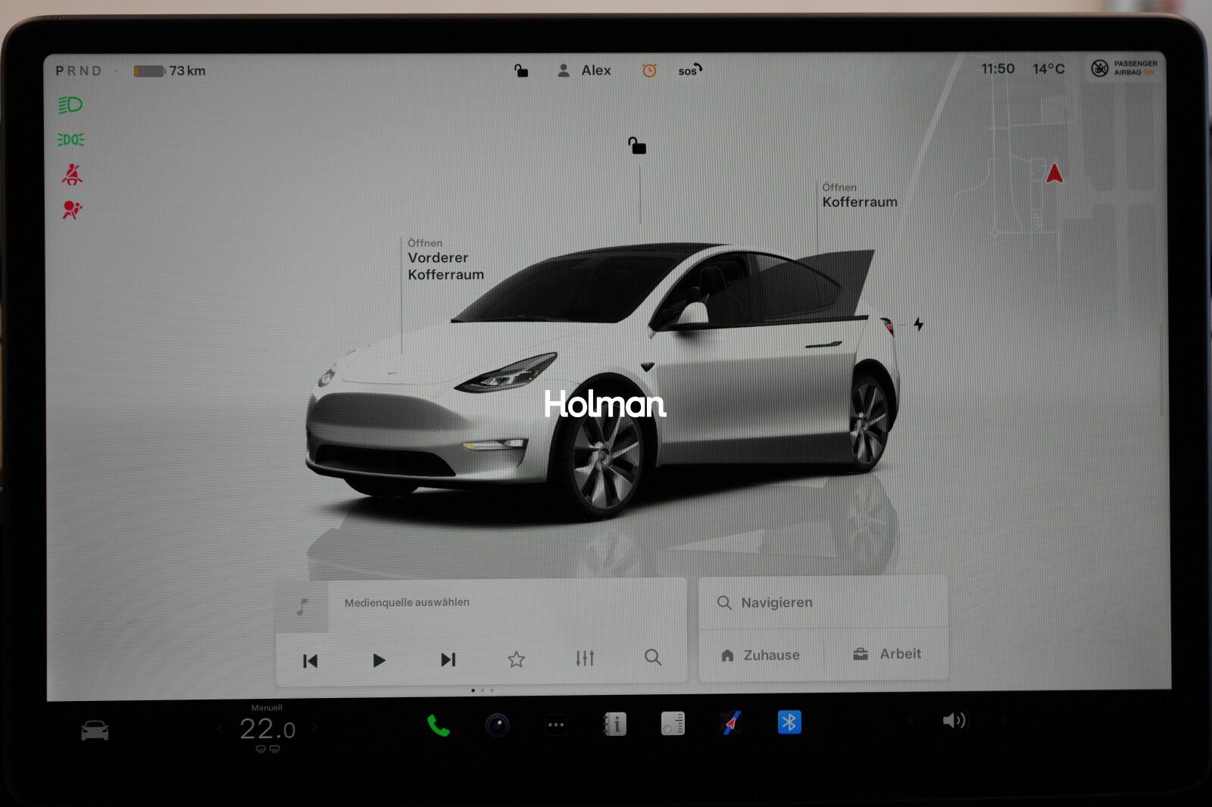Image resolution: width=1212 pixels, height=807 pixels.
Task: Select a media source
Action: coord(407,603)
